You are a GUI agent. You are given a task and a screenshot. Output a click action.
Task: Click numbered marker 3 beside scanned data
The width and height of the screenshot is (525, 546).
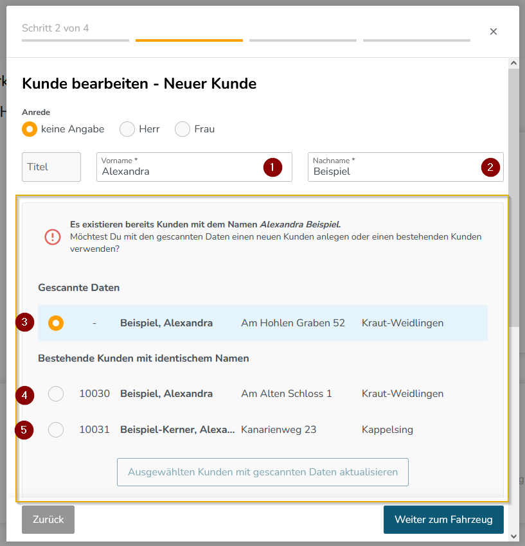pos(24,322)
